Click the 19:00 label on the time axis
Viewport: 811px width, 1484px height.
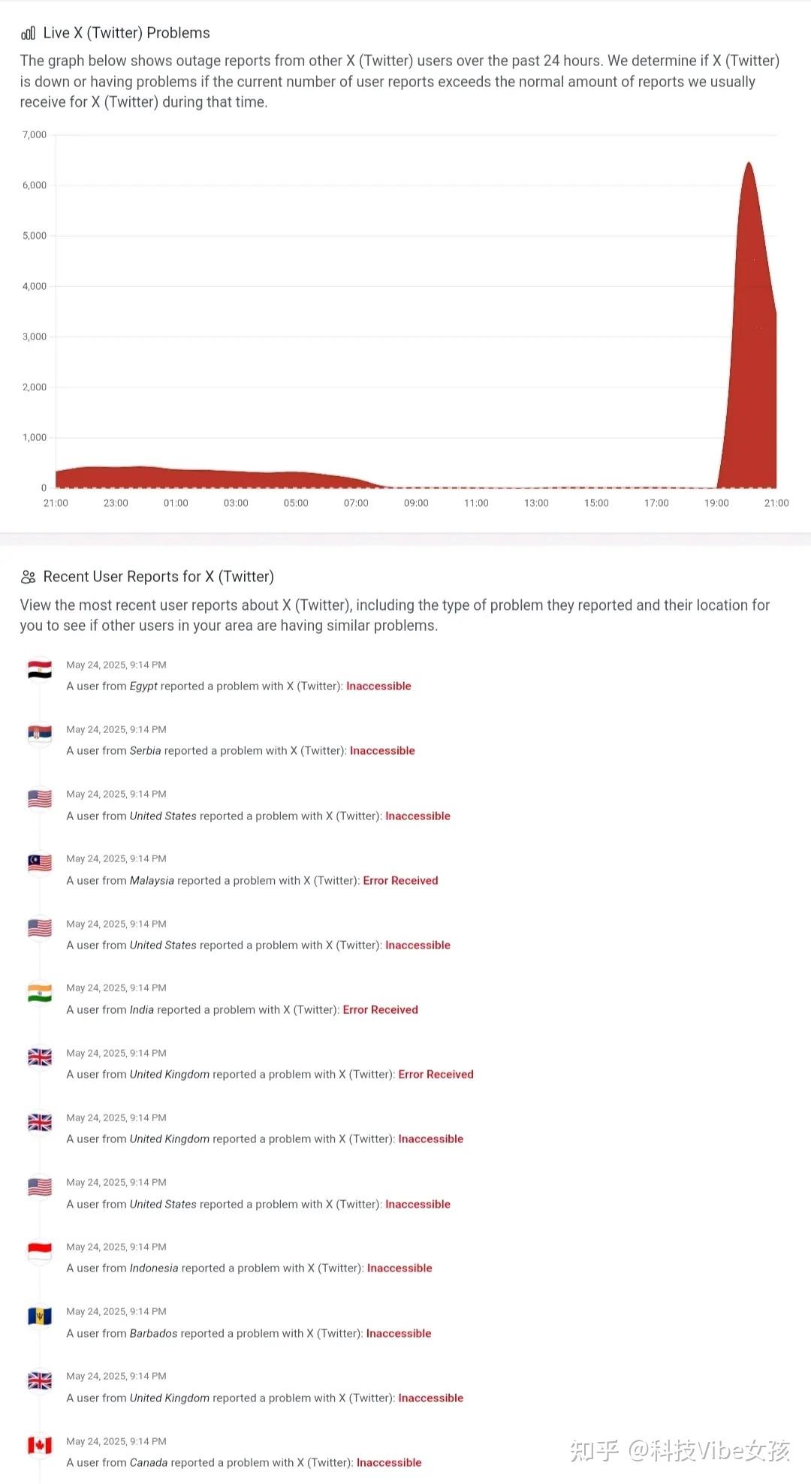716,503
